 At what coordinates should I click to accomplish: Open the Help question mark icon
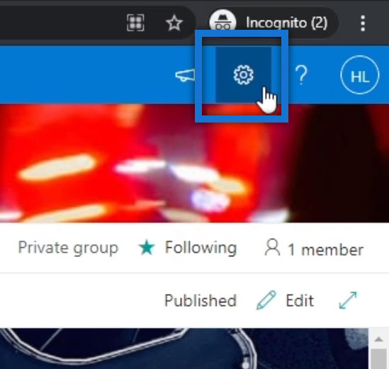click(301, 75)
